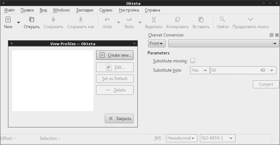Click the Selection status label
The image size is (280, 145).
[x=50, y=138]
